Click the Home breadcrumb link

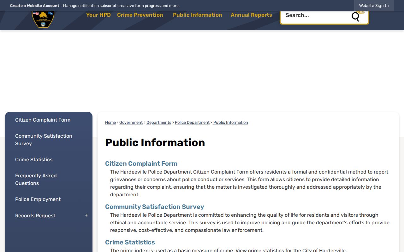coord(110,123)
